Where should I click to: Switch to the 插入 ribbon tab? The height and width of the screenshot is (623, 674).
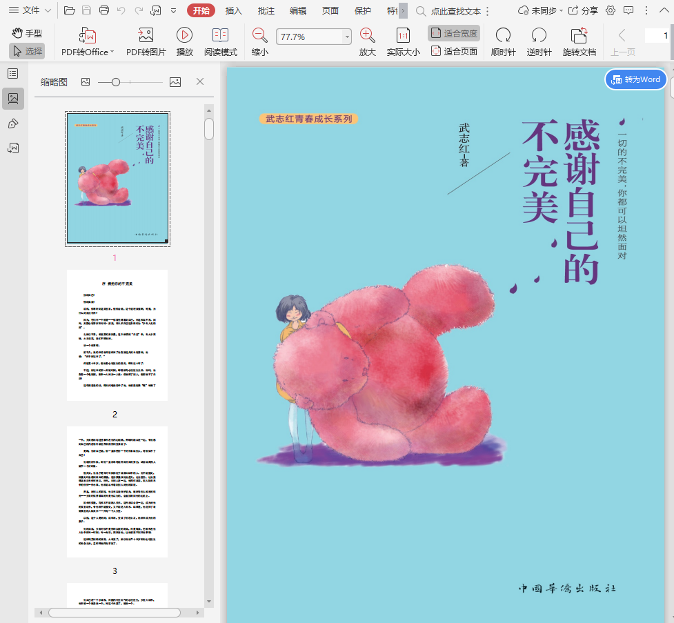[234, 10]
